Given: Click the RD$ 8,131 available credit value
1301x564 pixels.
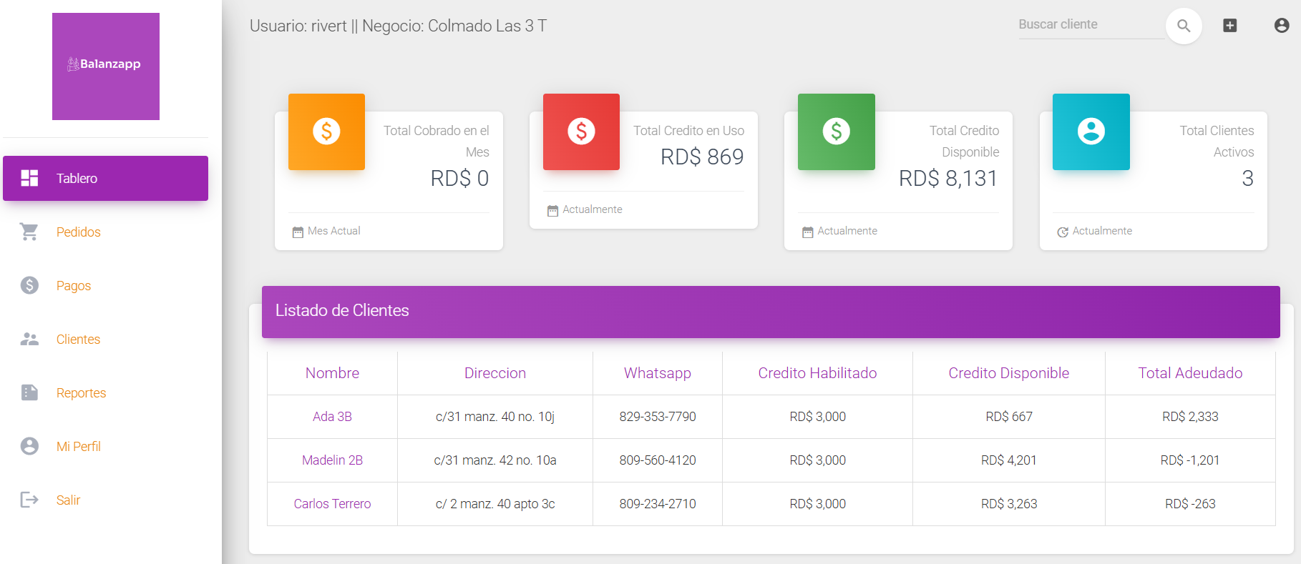Looking at the screenshot, I should click(948, 178).
